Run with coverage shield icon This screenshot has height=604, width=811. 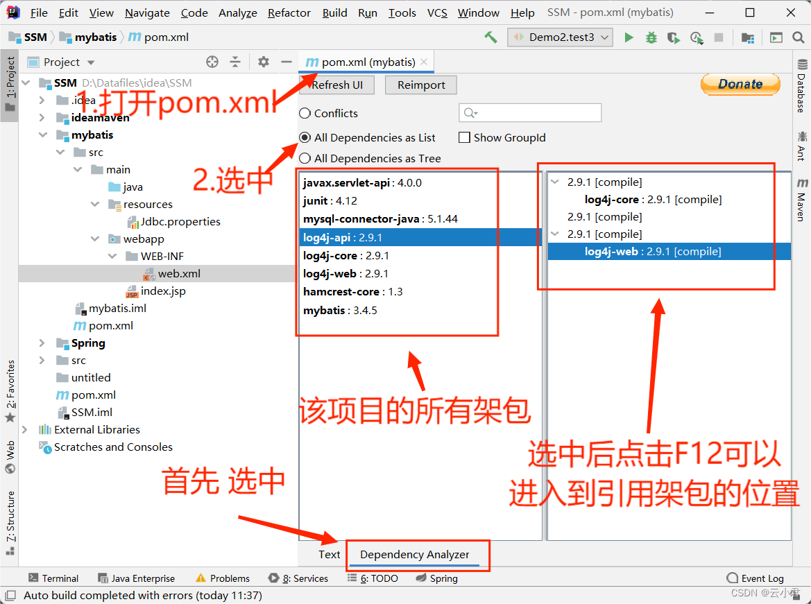(674, 37)
